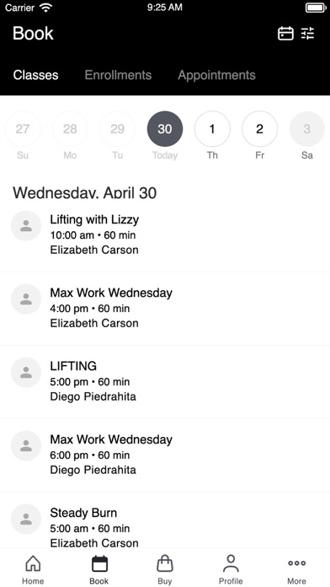This screenshot has width=330, height=587.
Task: Tap avatar beside the LIFTING class
Action: [x=26, y=373]
